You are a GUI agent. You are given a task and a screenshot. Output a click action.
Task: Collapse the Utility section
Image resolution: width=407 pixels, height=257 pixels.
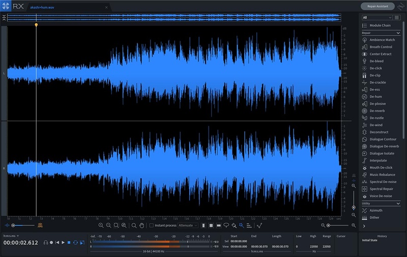click(398, 203)
